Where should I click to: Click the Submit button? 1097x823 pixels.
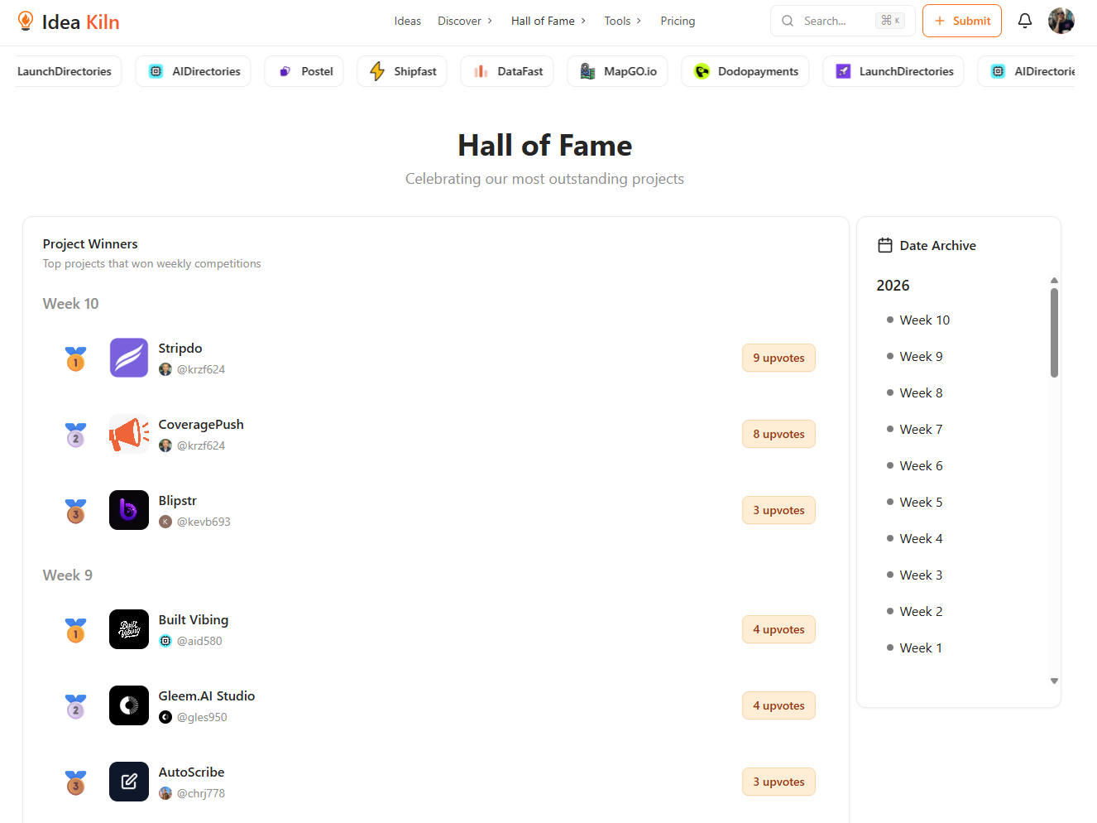point(961,21)
